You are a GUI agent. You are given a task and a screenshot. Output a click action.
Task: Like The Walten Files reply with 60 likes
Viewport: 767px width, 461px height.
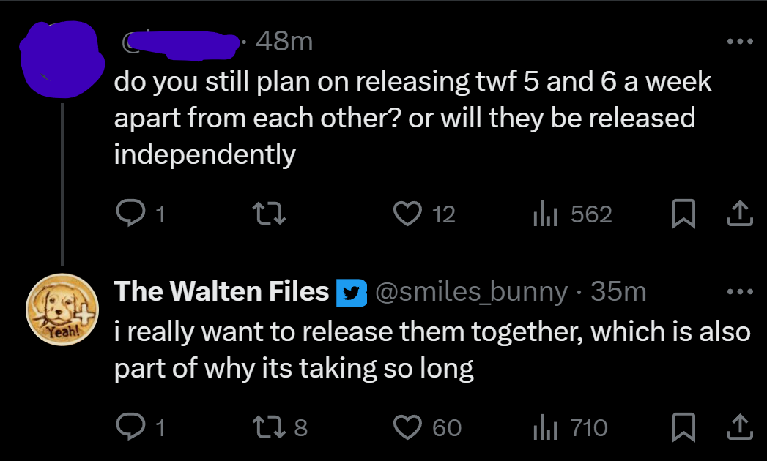coord(408,427)
